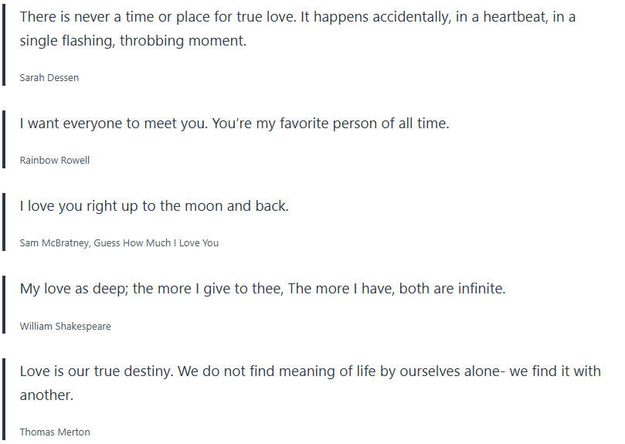Click the author name Sam McBratney

click(55, 242)
